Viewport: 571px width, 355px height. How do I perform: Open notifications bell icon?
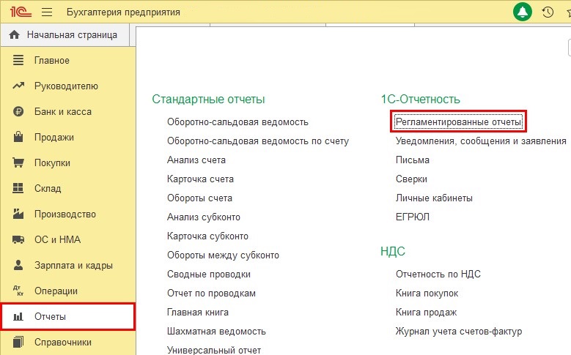(523, 12)
